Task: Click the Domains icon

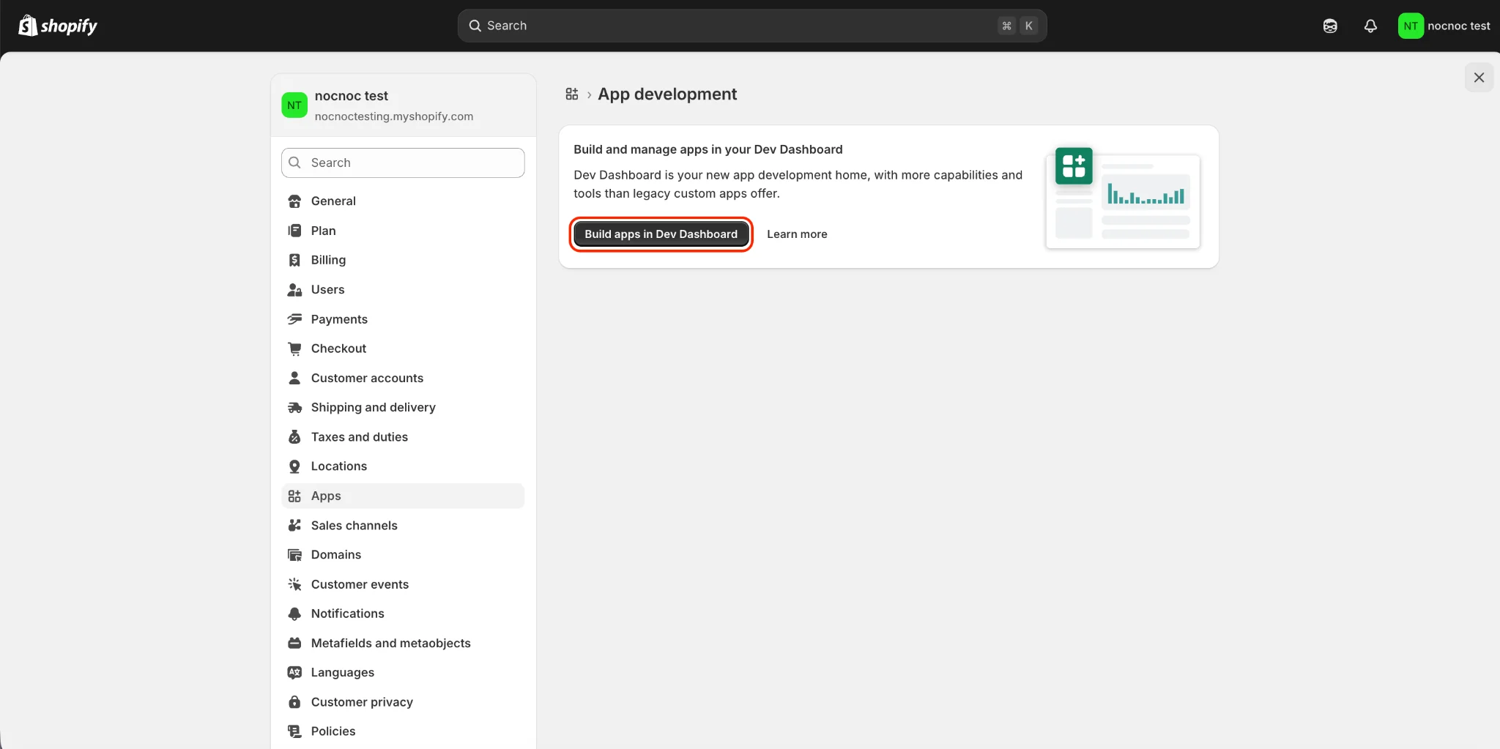Action: 294,555
